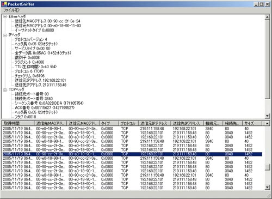Sort by 送信元IPアドレス column header
The image size is (272, 199).
(x=154, y=123)
